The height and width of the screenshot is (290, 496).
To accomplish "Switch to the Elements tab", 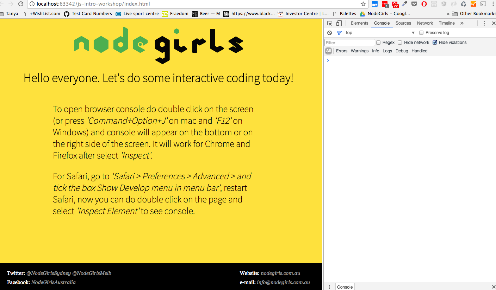I will point(360,23).
